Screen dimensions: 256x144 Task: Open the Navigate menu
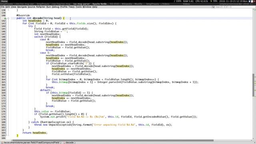pyautogui.click(x=22, y=7)
